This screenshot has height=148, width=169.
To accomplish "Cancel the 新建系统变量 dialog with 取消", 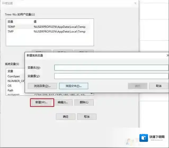I will point(159,86).
